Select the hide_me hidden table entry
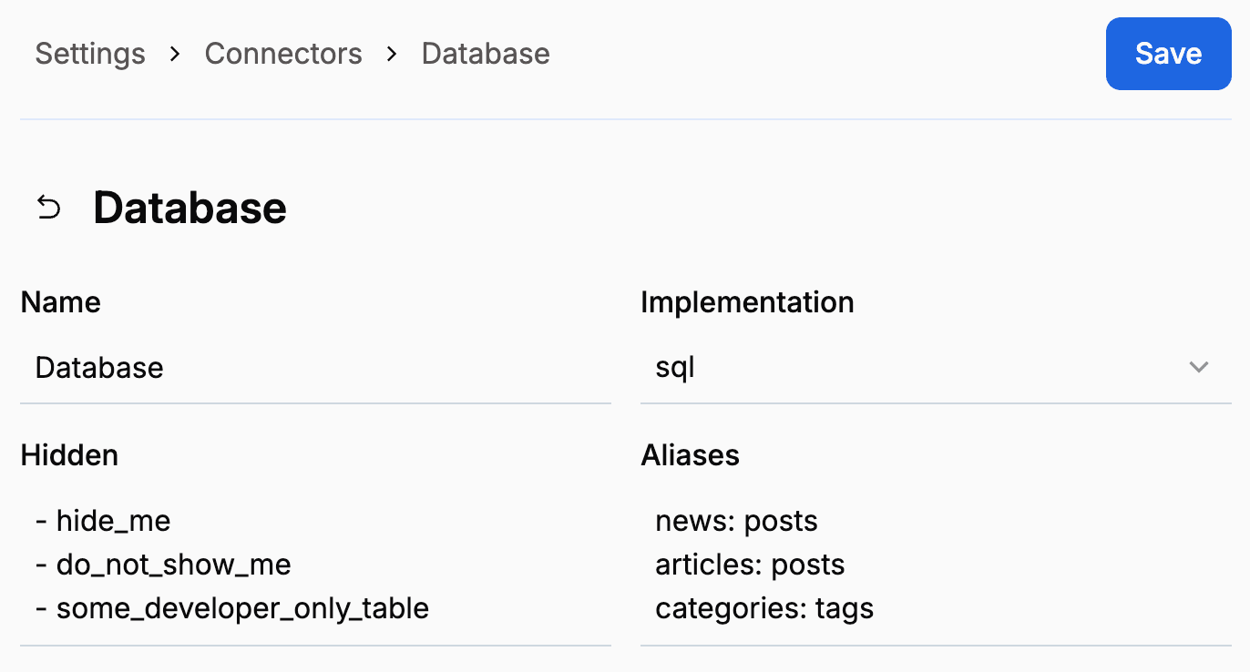Image resolution: width=1250 pixels, height=672 pixels. [x=113, y=520]
